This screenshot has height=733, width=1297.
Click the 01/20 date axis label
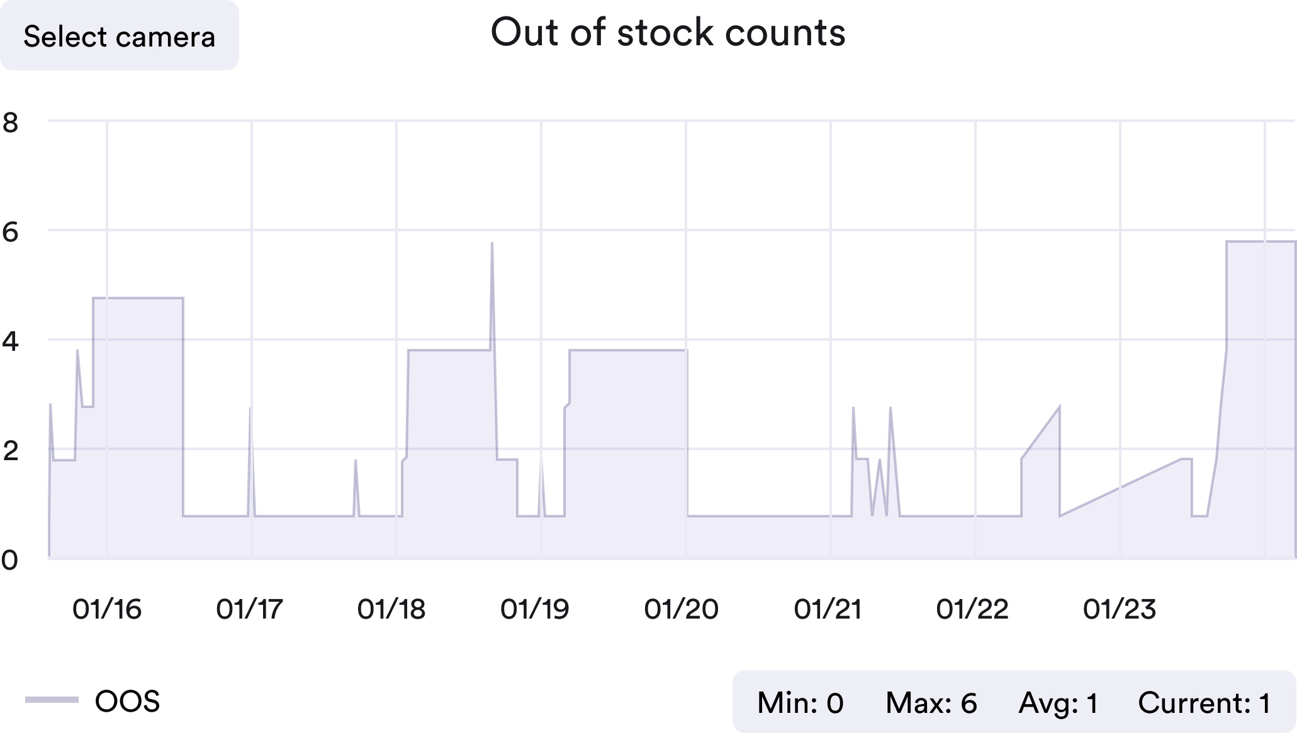(681, 609)
